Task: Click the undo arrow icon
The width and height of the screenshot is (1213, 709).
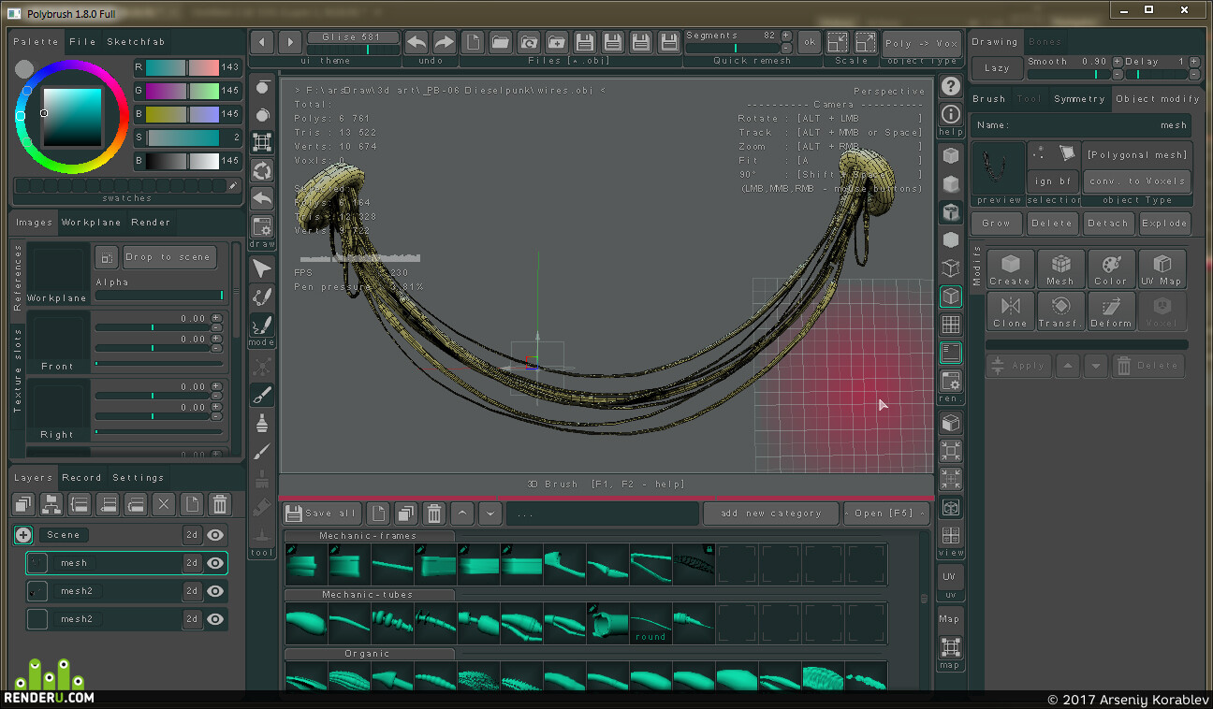Action: click(x=417, y=42)
